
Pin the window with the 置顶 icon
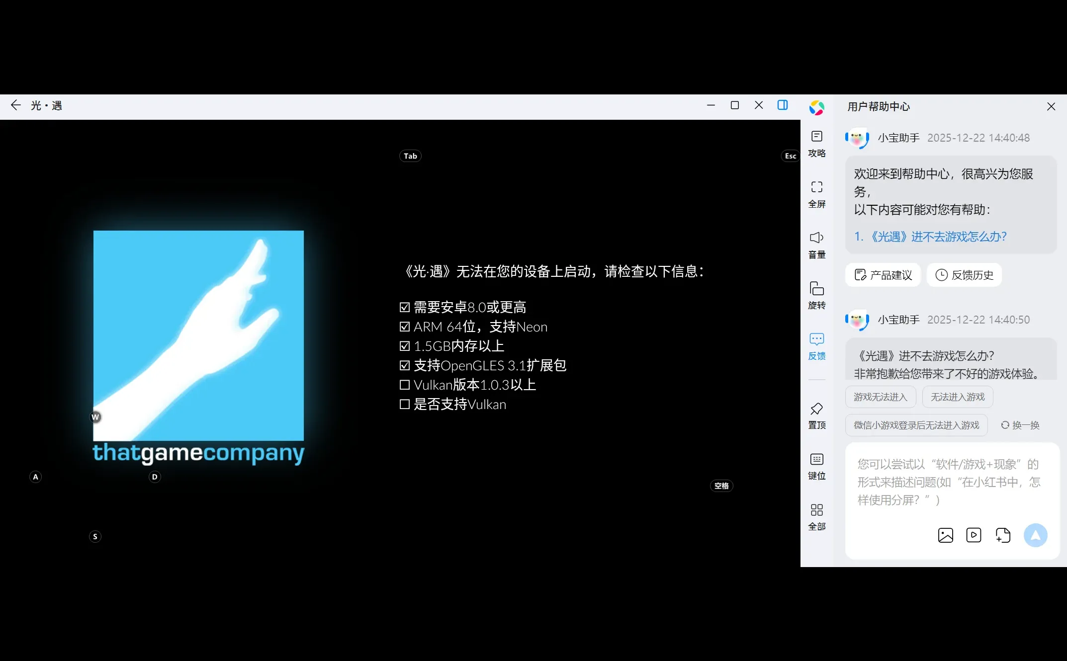[x=816, y=415]
